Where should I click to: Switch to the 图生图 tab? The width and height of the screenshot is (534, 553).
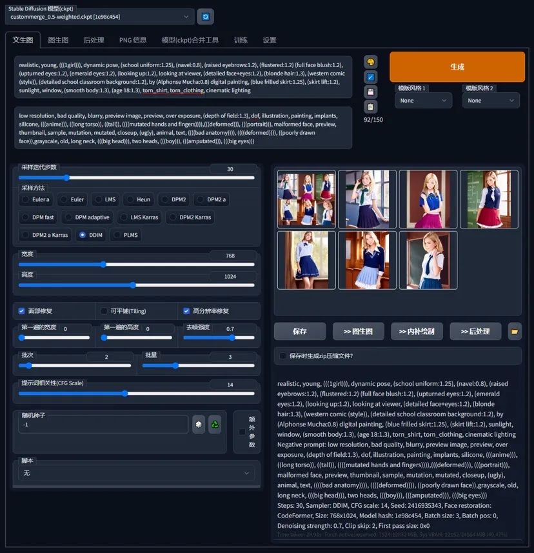tap(58, 40)
